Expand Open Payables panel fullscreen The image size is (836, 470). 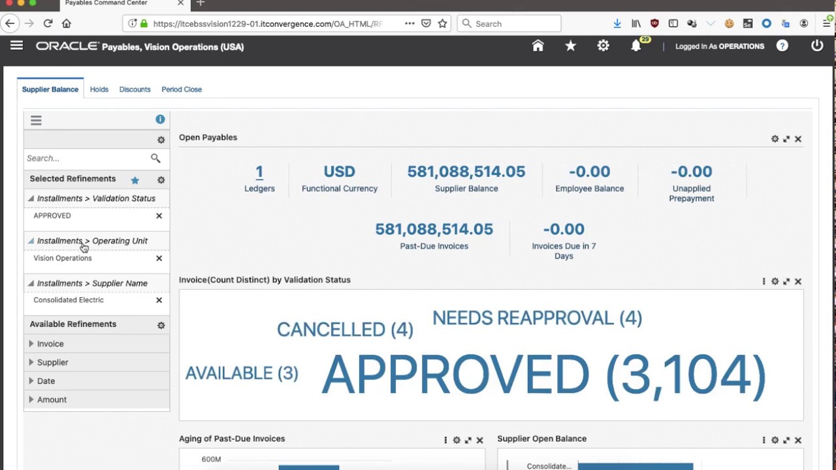786,139
